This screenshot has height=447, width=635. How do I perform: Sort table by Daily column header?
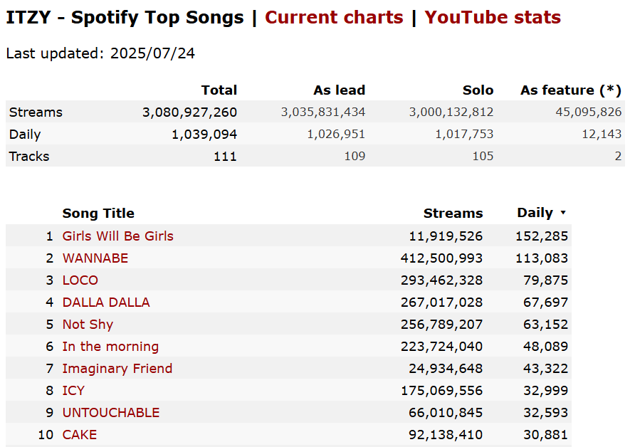point(535,213)
